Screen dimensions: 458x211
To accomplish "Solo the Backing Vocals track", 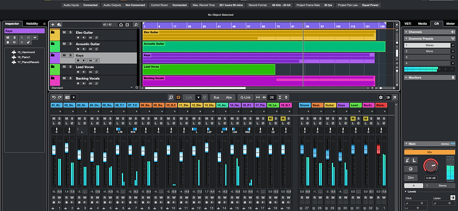I will pos(71,78).
